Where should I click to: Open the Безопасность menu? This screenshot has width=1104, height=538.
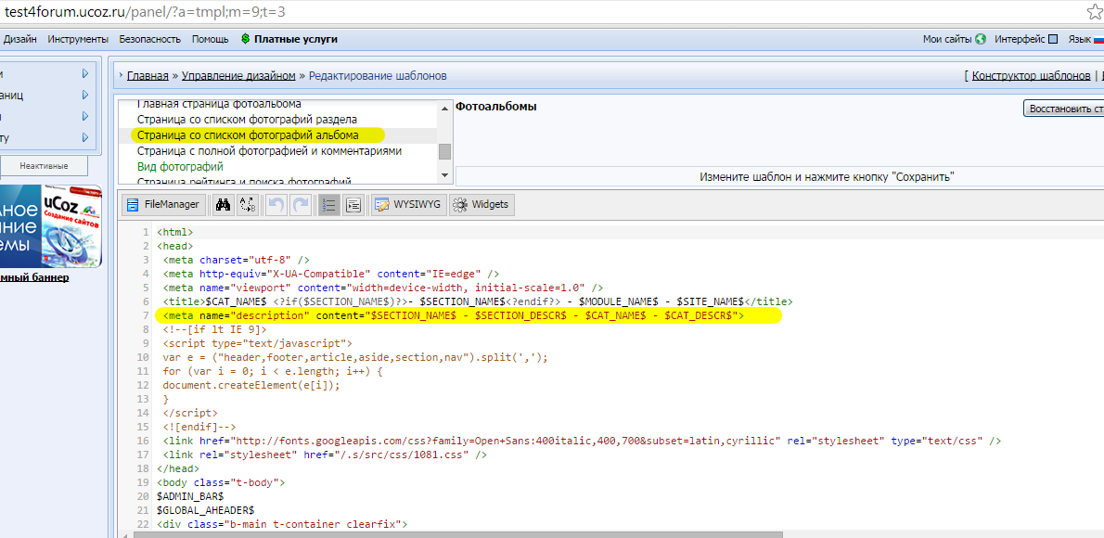(x=150, y=40)
